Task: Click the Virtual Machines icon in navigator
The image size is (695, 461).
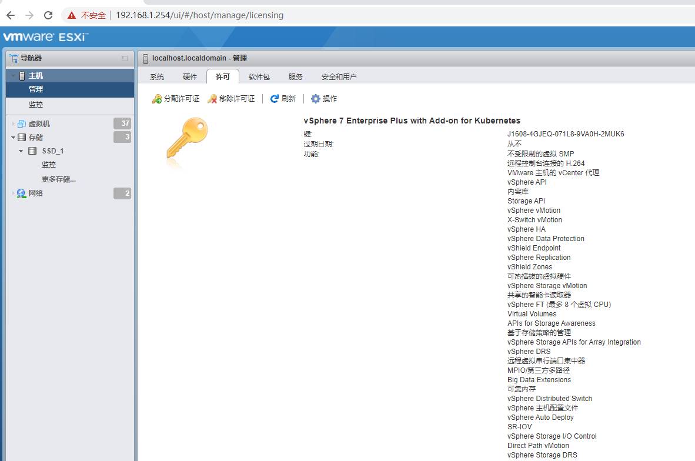Action: 22,123
